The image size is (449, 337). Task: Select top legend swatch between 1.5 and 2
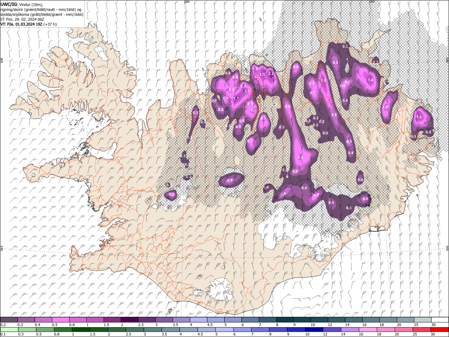112,320
